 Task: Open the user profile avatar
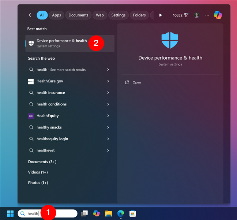[x=197, y=15]
